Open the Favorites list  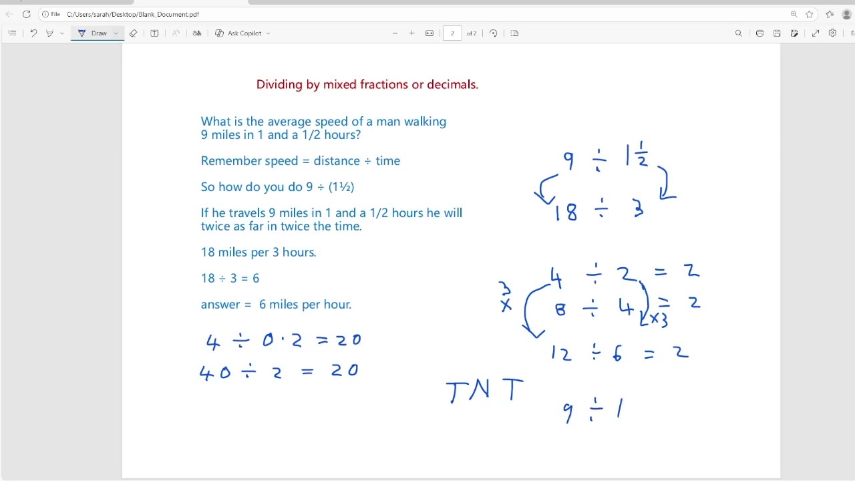(830, 14)
